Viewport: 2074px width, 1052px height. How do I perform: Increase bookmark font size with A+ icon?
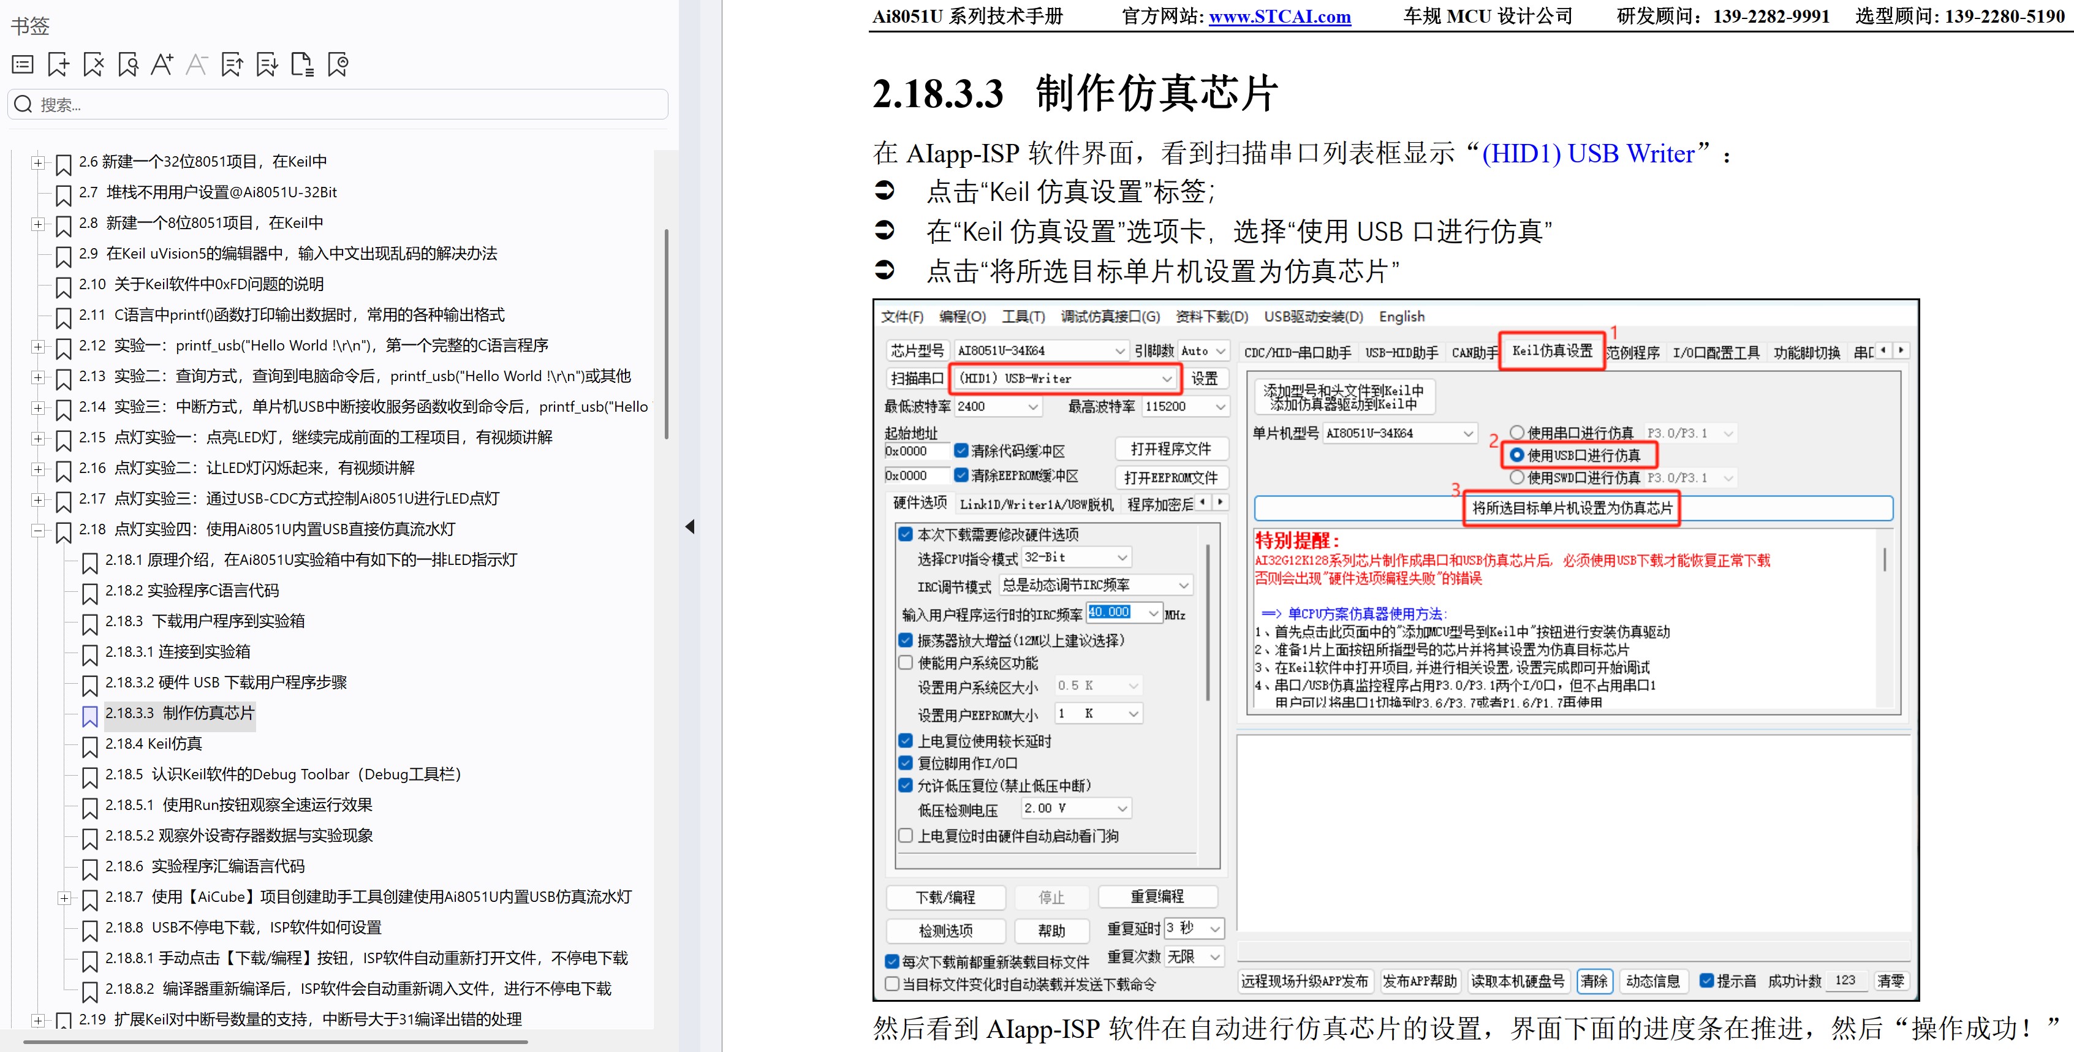coord(162,64)
